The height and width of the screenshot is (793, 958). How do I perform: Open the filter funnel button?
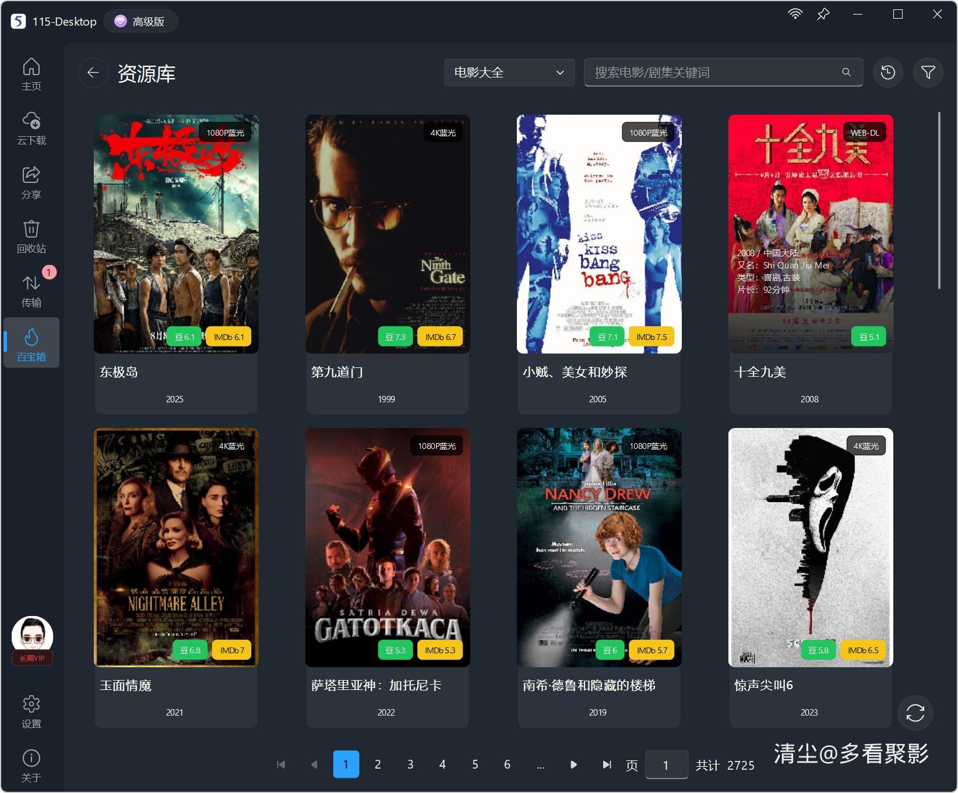click(928, 72)
